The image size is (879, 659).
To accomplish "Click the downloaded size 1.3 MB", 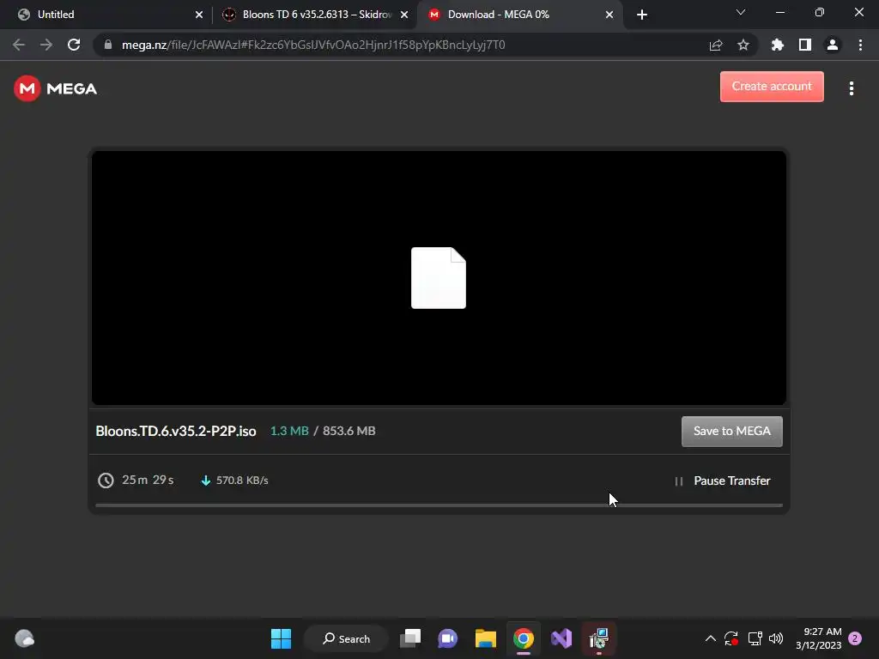I will (289, 431).
